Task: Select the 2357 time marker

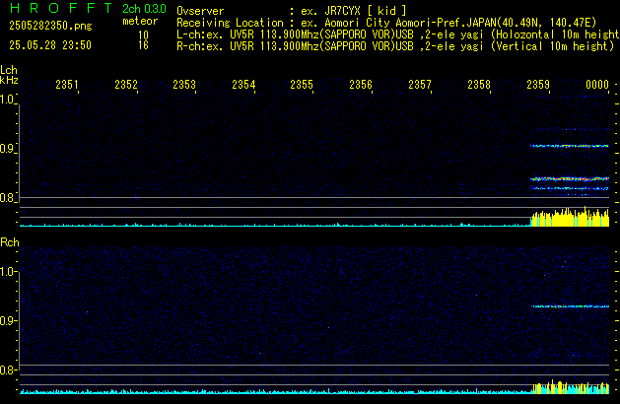Action: tap(420, 85)
